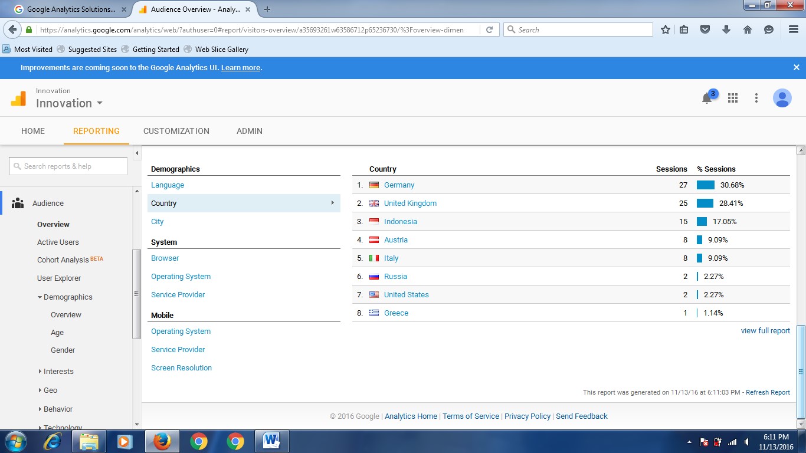Click the reload page icon in address bar
806x453 pixels.
(x=489, y=29)
